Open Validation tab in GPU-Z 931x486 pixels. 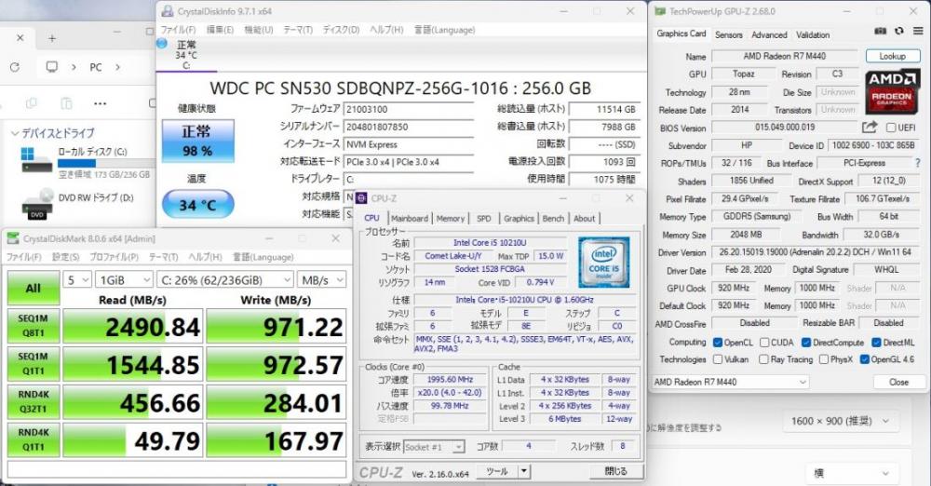tap(813, 34)
